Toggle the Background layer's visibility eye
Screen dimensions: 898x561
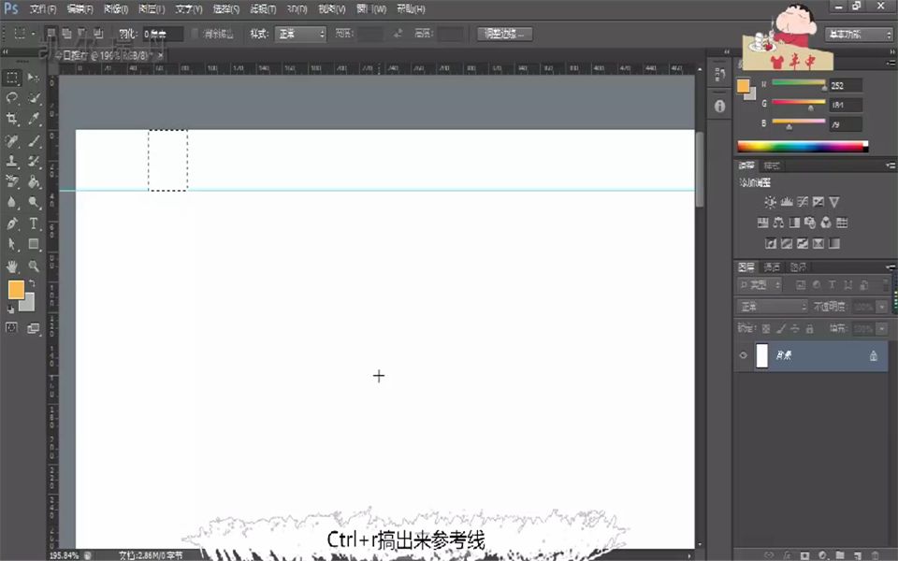tap(743, 355)
